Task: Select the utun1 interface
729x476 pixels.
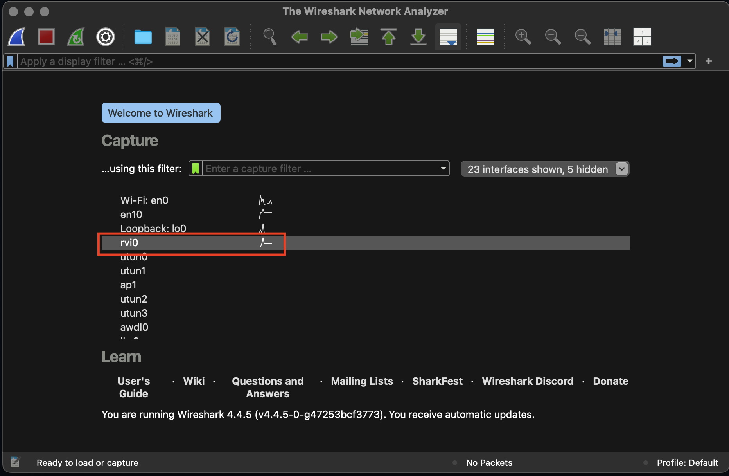Action: click(133, 271)
